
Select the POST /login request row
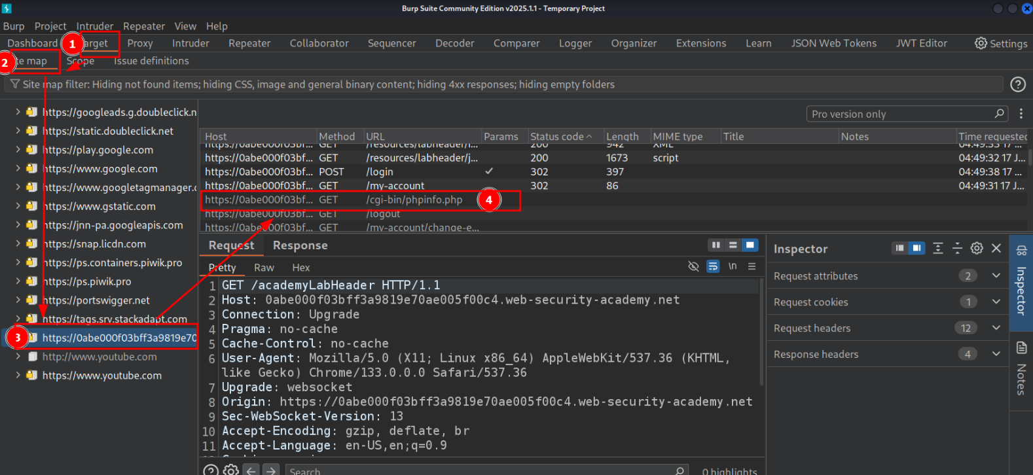click(x=613, y=171)
